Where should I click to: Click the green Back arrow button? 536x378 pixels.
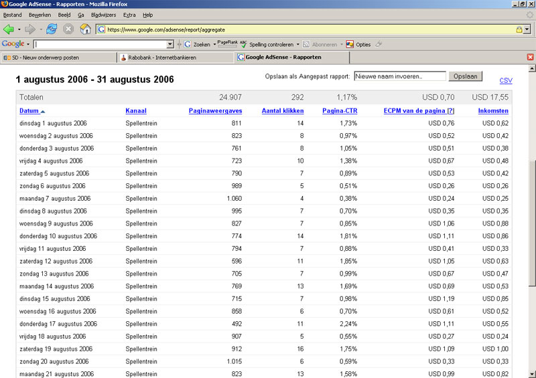pyautogui.click(x=9, y=29)
